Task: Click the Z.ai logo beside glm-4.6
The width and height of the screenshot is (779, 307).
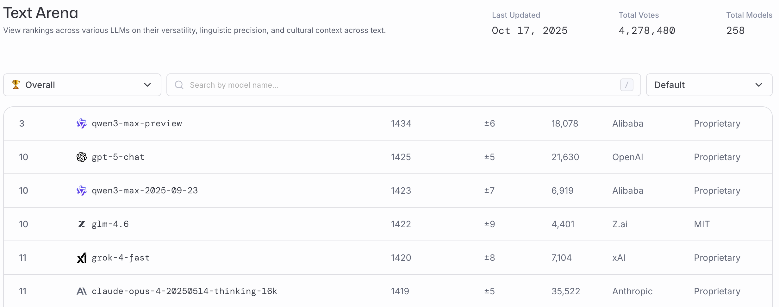Action: [x=82, y=224]
